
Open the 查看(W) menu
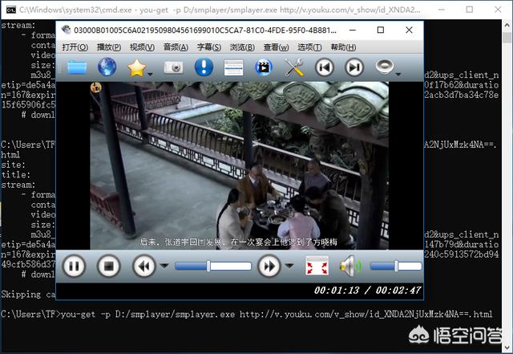pyautogui.click(x=276, y=47)
